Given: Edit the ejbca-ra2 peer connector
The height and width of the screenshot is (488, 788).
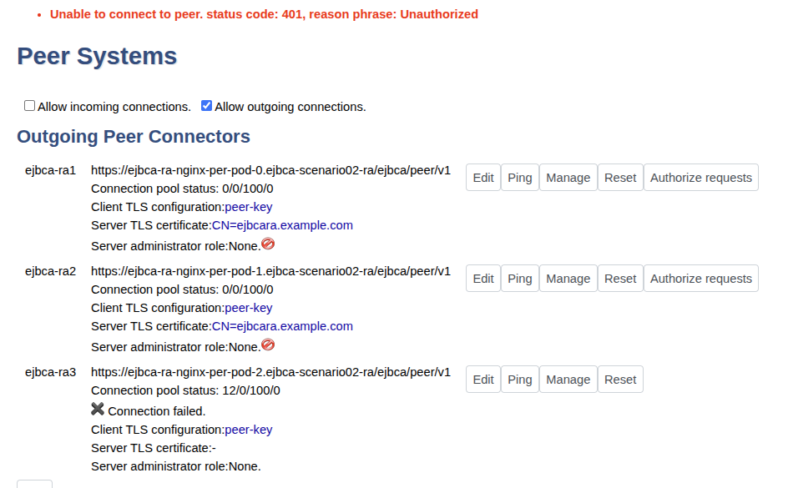Looking at the screenshot, I should pos(483,279).
